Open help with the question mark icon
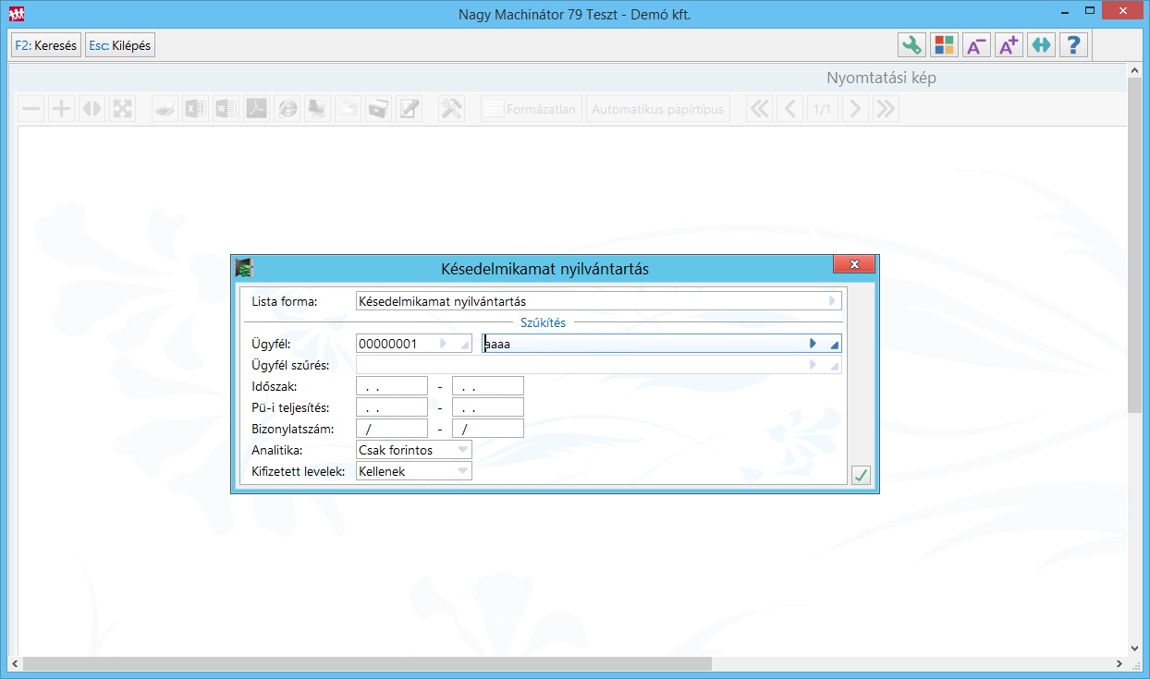Image resolution: width=1150 pixels, height=679 pixels. click(x=1073, y=45)
